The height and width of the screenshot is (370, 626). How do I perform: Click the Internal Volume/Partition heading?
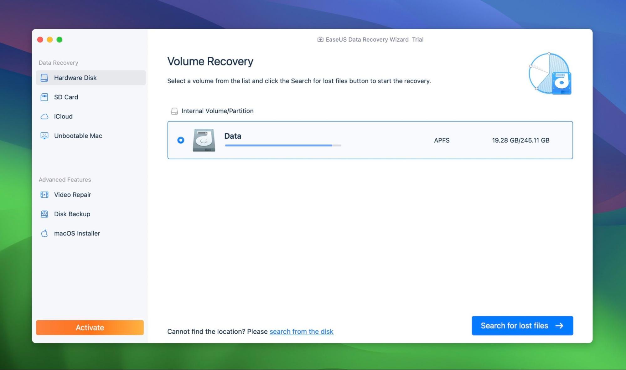218,111
